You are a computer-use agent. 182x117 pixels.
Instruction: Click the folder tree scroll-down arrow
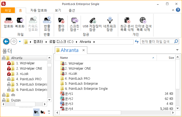(49, 100)
